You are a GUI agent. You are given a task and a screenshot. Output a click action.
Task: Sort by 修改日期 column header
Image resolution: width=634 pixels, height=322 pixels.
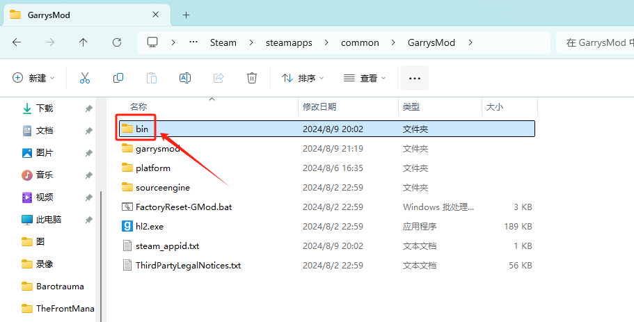(319, 106)
